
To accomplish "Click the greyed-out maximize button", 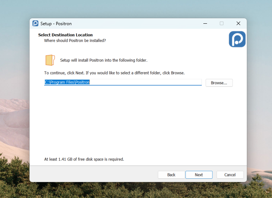I will (x=222, y=23).
